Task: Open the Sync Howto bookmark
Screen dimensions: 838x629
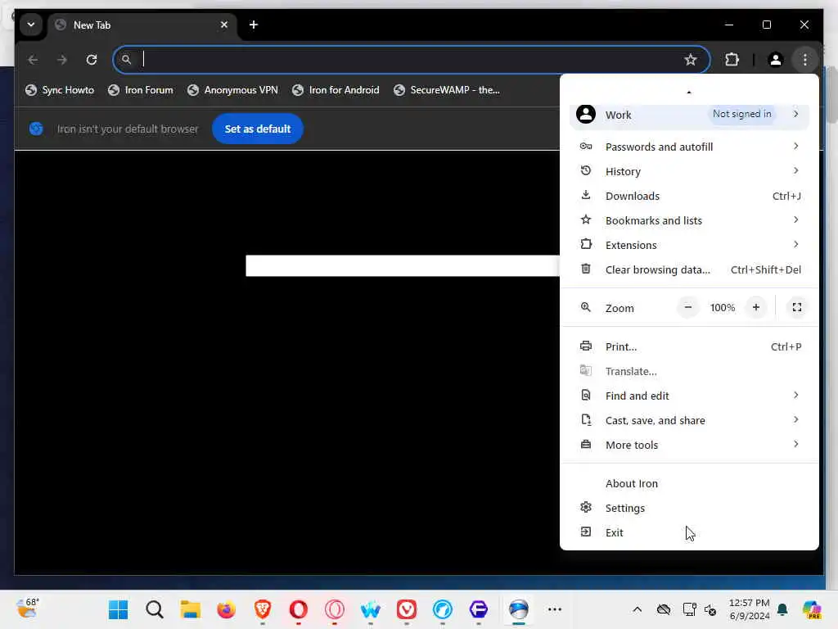Action: pos(59,90)
